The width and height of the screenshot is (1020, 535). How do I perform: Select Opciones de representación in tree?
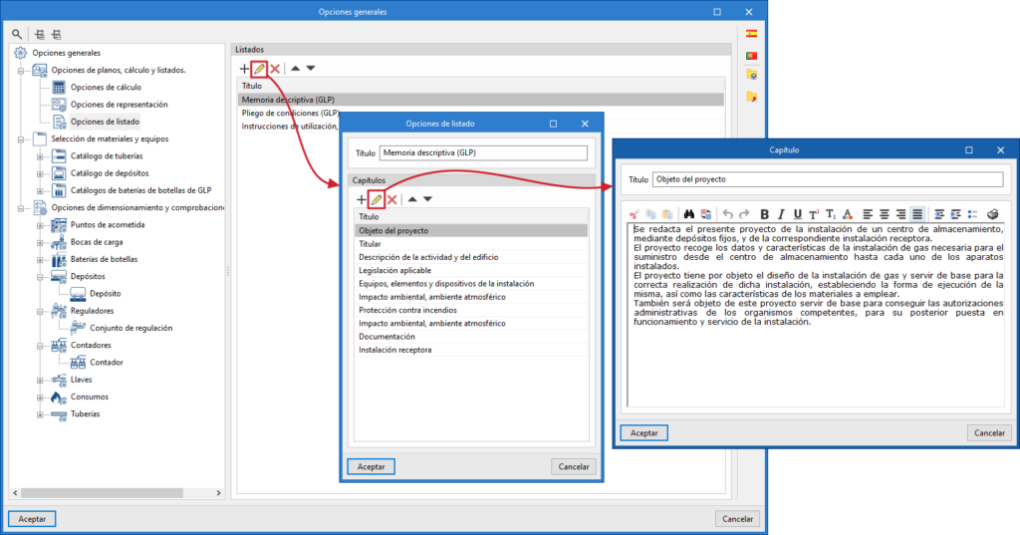click(x=120, y=105)
